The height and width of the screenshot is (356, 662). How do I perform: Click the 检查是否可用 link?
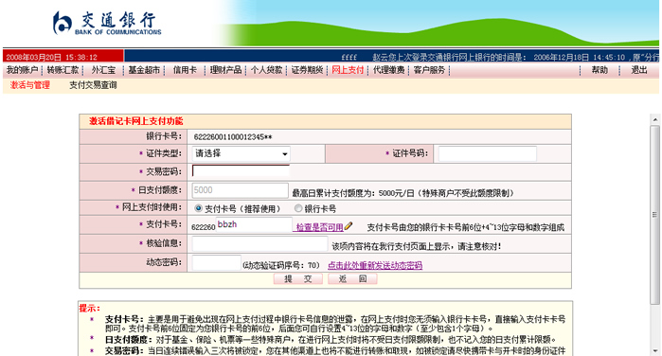tap(319, 227)
